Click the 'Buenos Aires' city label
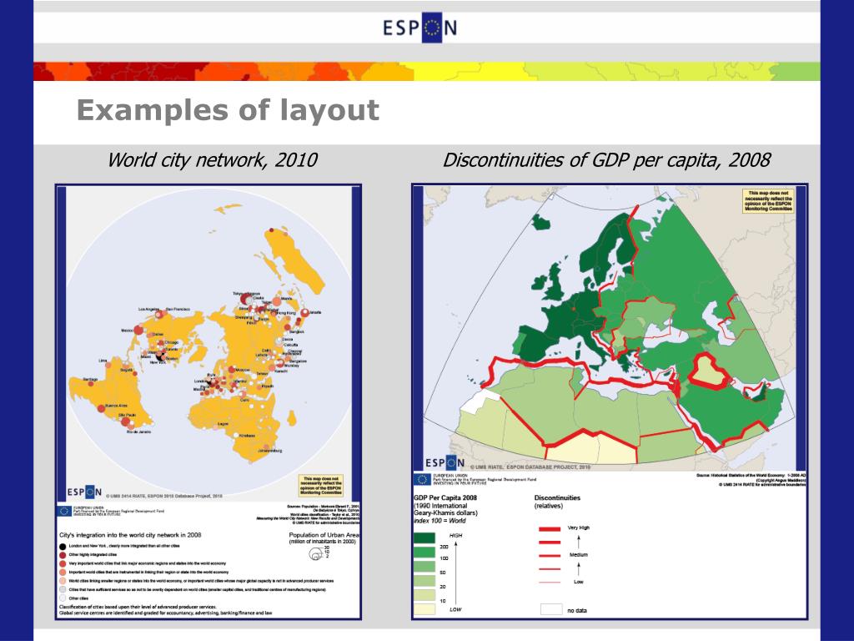 pos(116,406)
